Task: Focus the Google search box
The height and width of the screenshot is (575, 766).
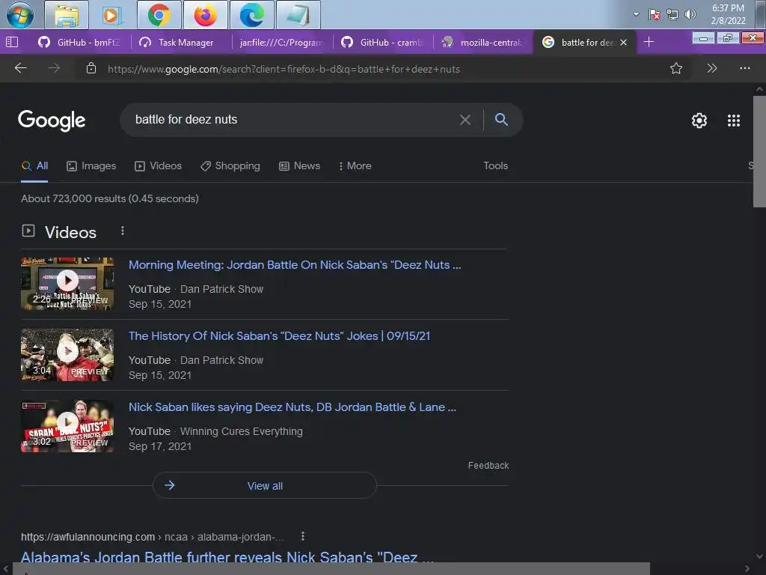Action: 293,119
